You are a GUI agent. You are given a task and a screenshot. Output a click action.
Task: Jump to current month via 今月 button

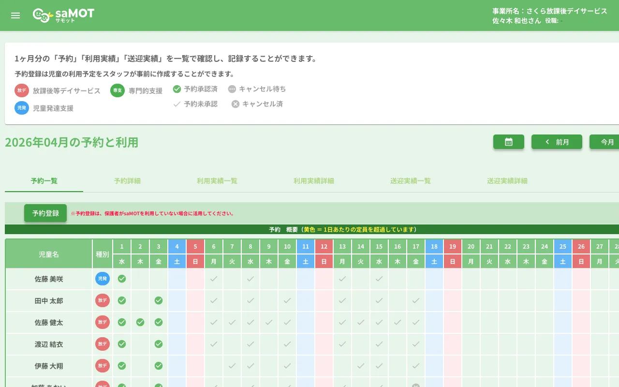(607, 142)
